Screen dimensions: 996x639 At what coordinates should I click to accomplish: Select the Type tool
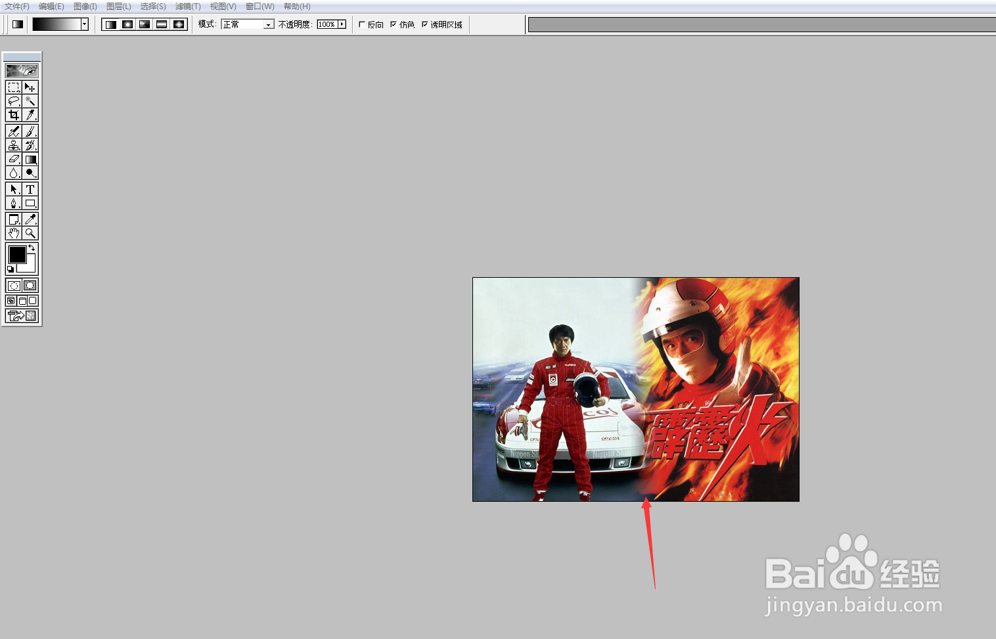tap(30, 189)
